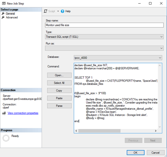Click the horizontal scroll right arrow

[x=156, y=131]
